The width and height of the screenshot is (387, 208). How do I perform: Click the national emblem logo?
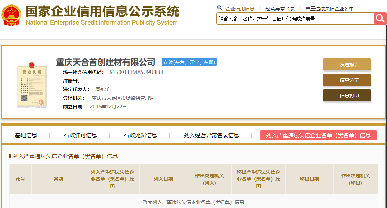click(x=11, y=15)
